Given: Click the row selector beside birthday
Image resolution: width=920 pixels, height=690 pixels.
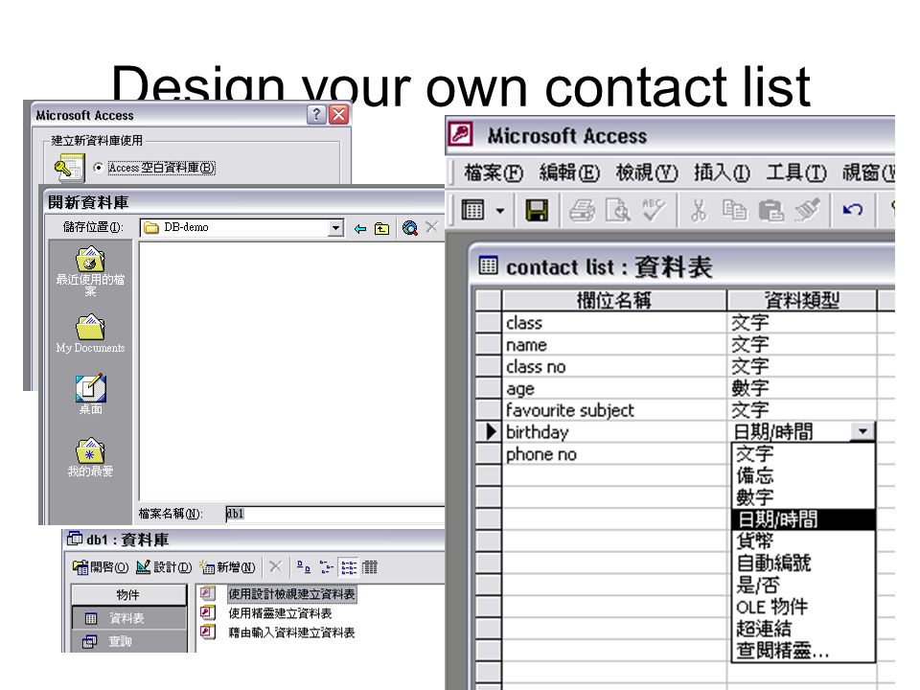Looking at the screenshot, I should point(488,432).
